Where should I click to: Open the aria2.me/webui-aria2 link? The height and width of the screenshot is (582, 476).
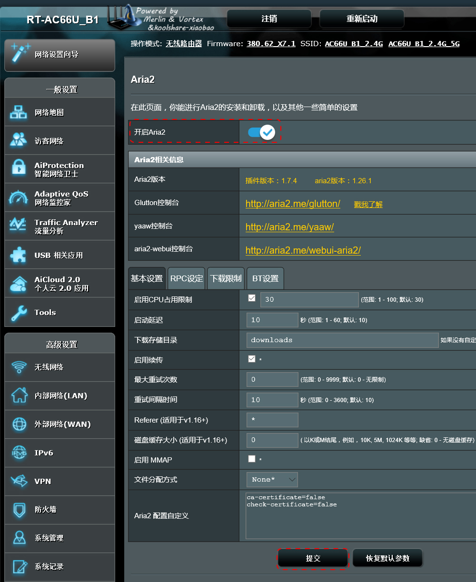[303, 250]
